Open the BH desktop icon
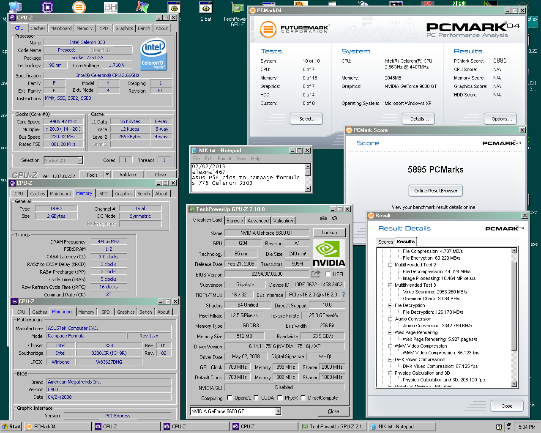541x433 pixels. pos(111,7)
